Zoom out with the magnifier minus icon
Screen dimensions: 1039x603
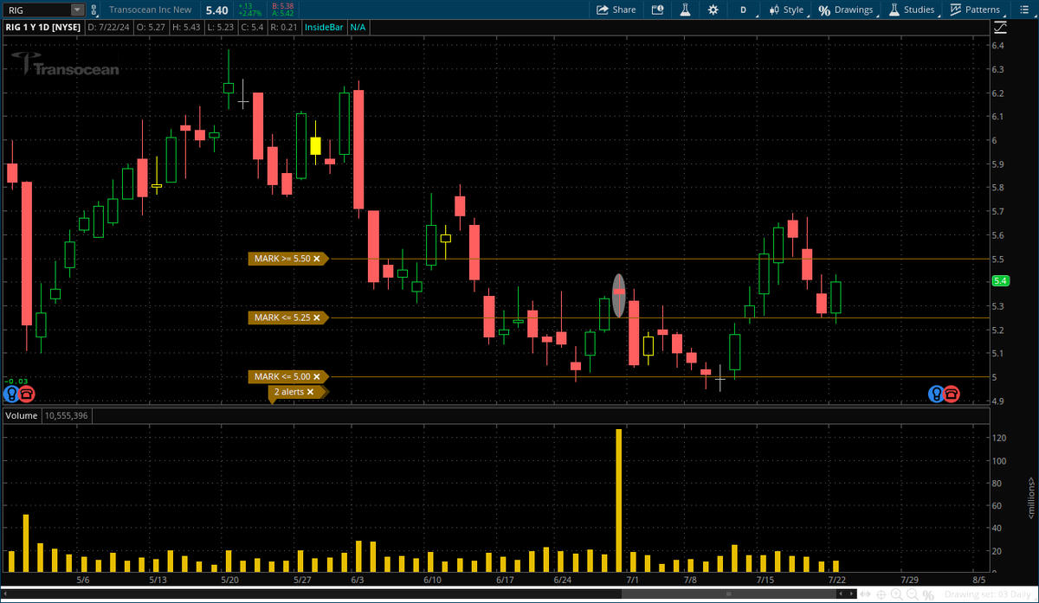click(912, 594)
